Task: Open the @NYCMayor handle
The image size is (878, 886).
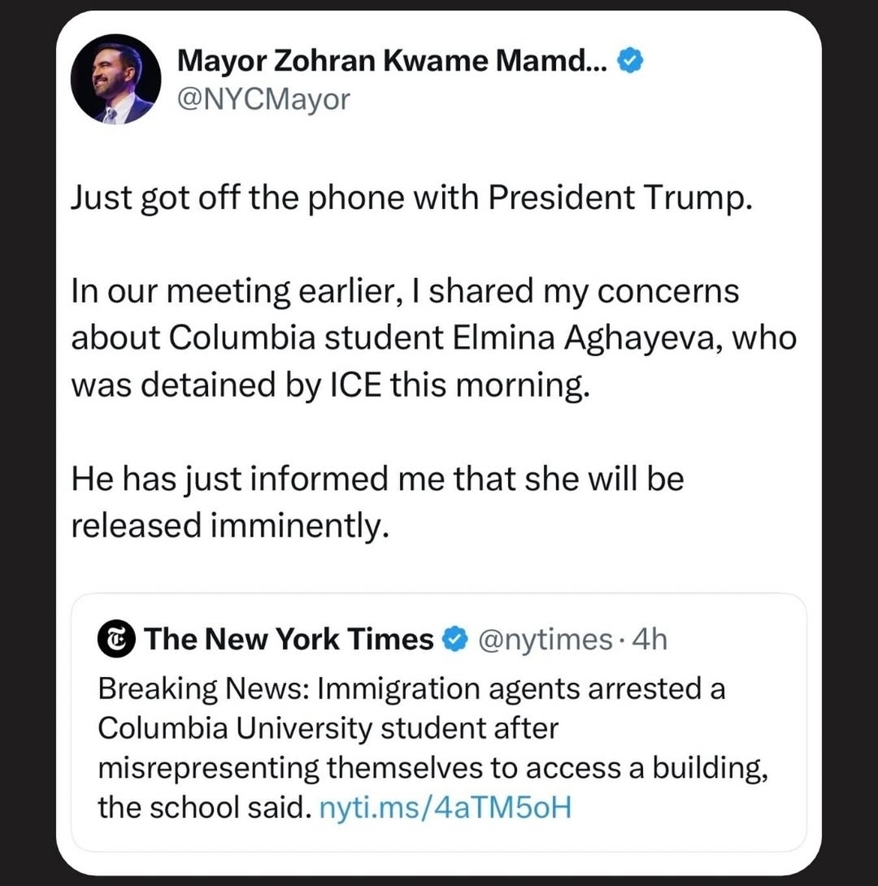Action: point(263,99)
